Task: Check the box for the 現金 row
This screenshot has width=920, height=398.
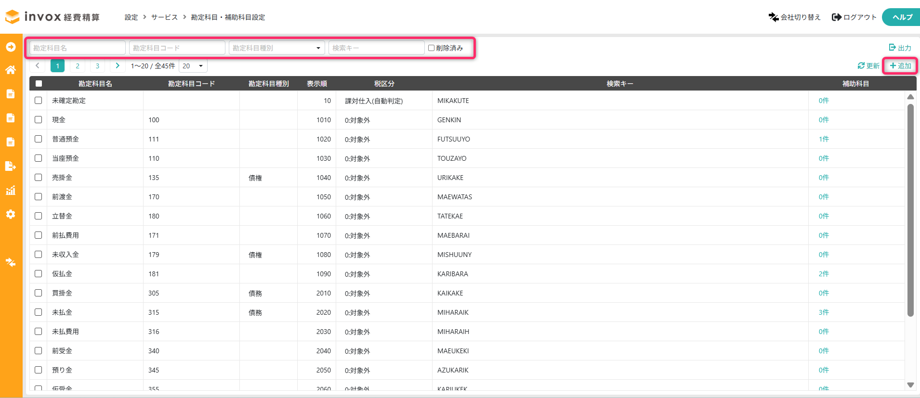Action: pyautogui.click(x=39, y=120)
